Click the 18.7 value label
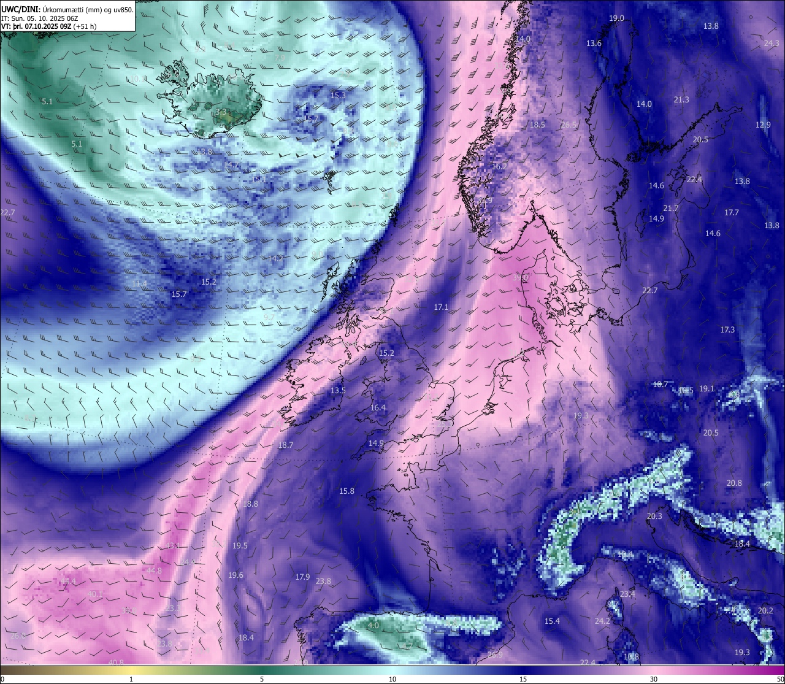785x684 pixels. (x=286, y=445)
